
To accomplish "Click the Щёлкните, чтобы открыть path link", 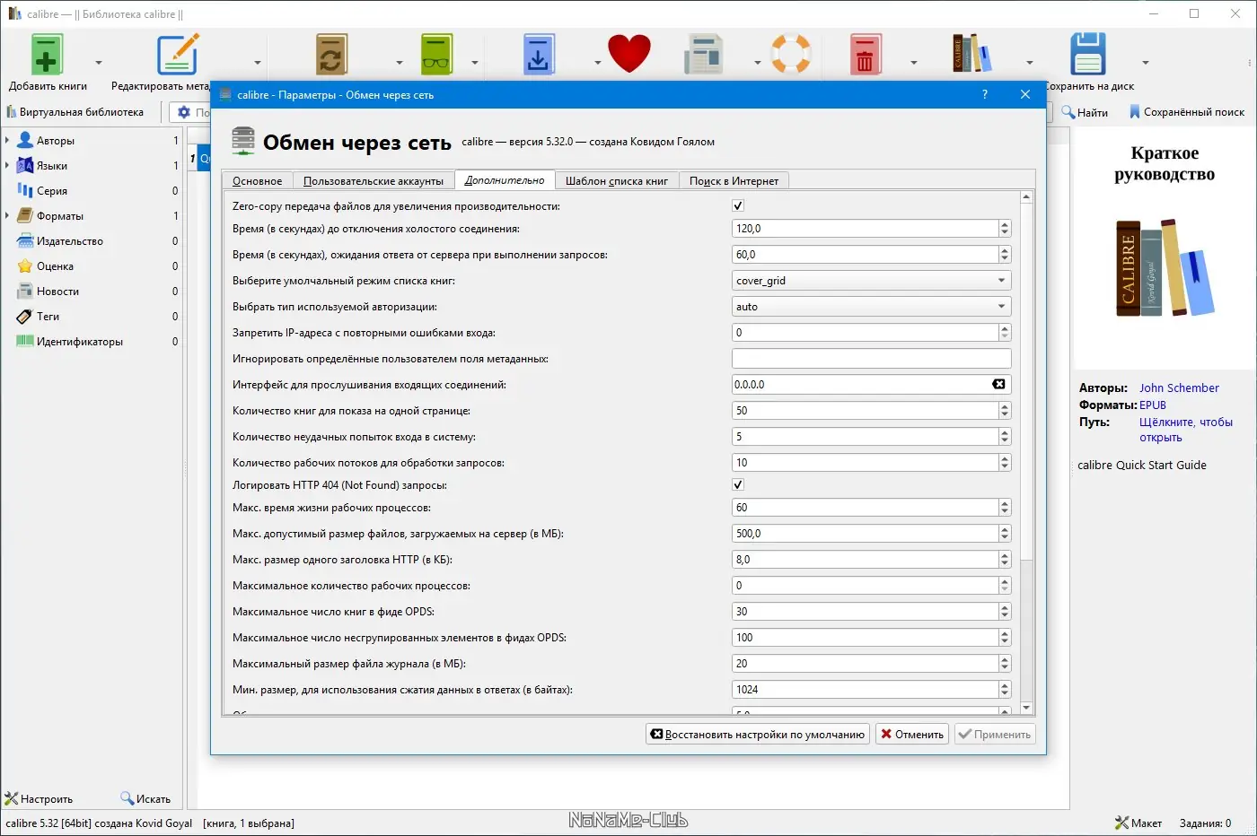I will [1186, 430].
